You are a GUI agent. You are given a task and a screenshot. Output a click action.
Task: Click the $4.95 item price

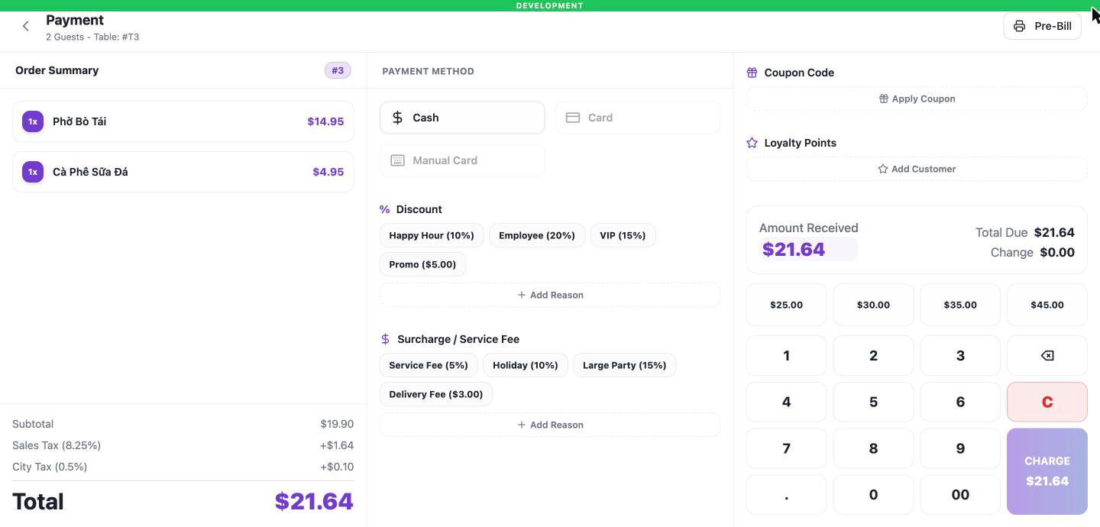tap(328, 172)
